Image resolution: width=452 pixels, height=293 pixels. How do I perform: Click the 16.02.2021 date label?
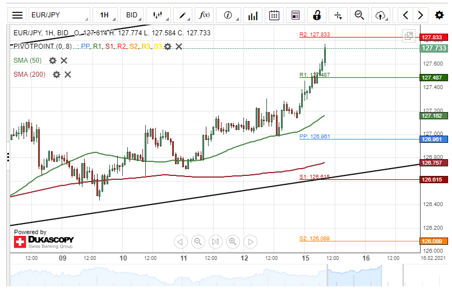coord(433,258)
